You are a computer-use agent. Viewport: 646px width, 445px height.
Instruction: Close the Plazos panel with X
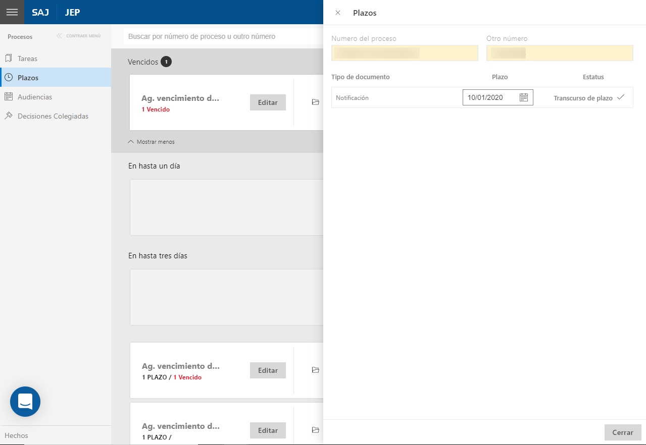click(x=338, y=13)
